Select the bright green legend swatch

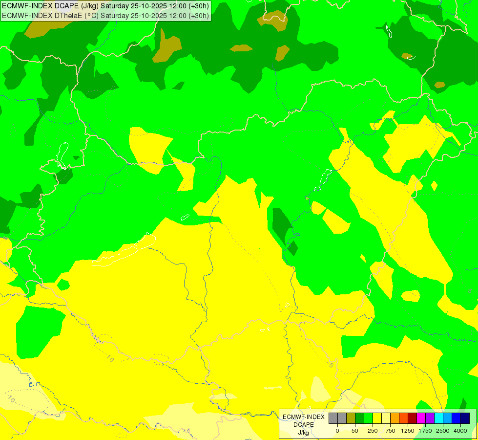tap(368, 418)
